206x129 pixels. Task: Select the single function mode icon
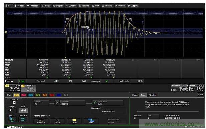12,110
